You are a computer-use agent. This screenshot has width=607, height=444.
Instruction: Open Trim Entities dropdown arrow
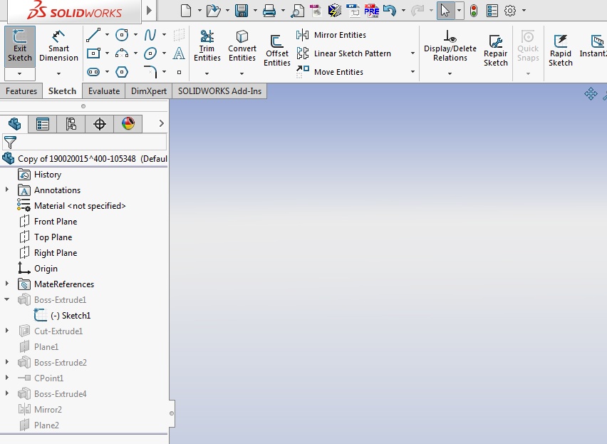(207, 73)
